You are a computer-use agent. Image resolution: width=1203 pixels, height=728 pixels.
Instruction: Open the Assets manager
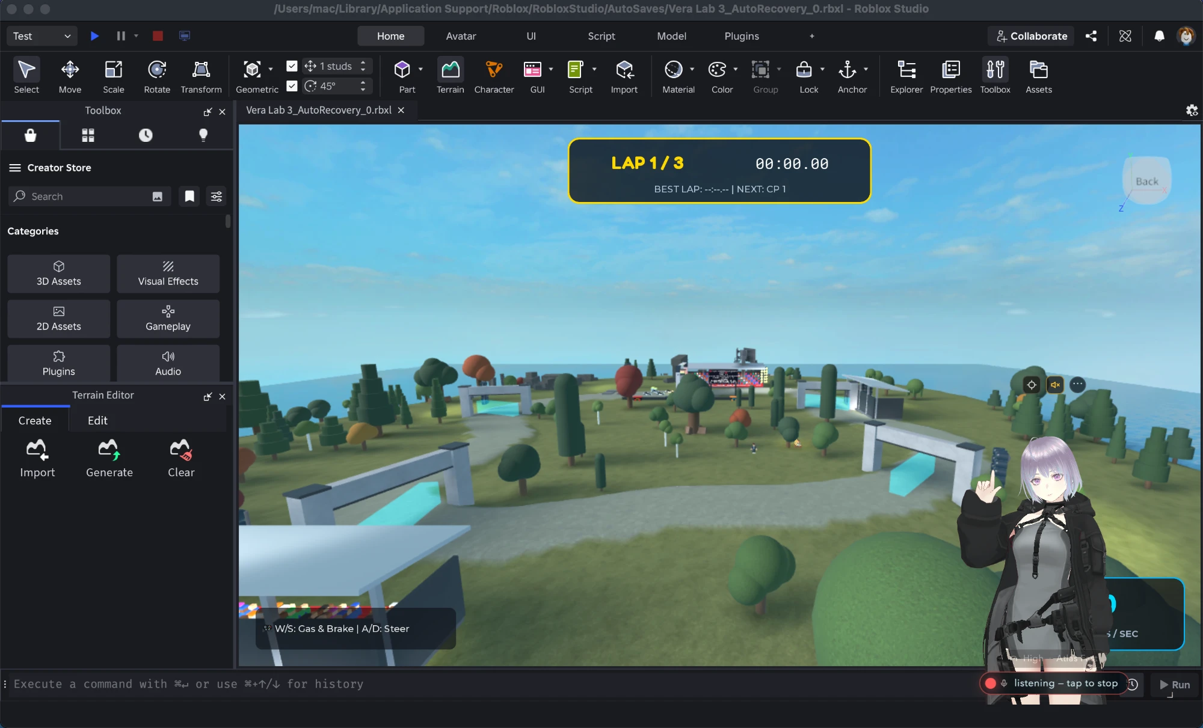(x=1039, y=76)
